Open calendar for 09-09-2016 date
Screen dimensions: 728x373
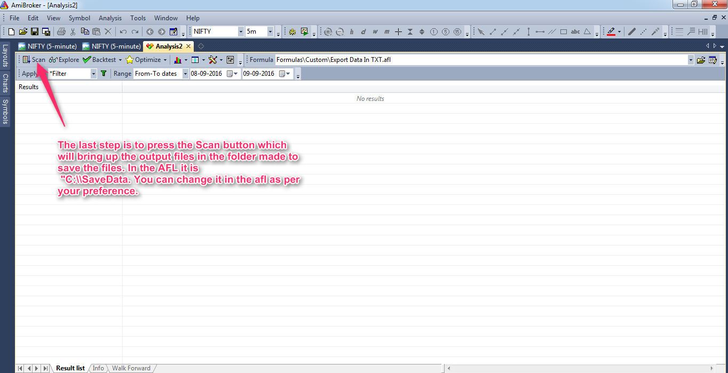[x=285, y=74]
